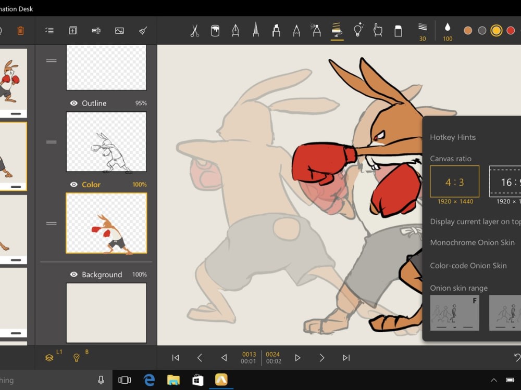Hide the Color layer with eye icon
This screenshot has width=521, height=390.
[x=74, y=185]
